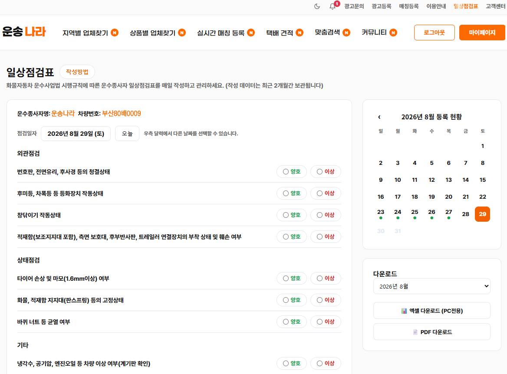Open notifications bell icon
507x374 pixels.
click(333, 6)
